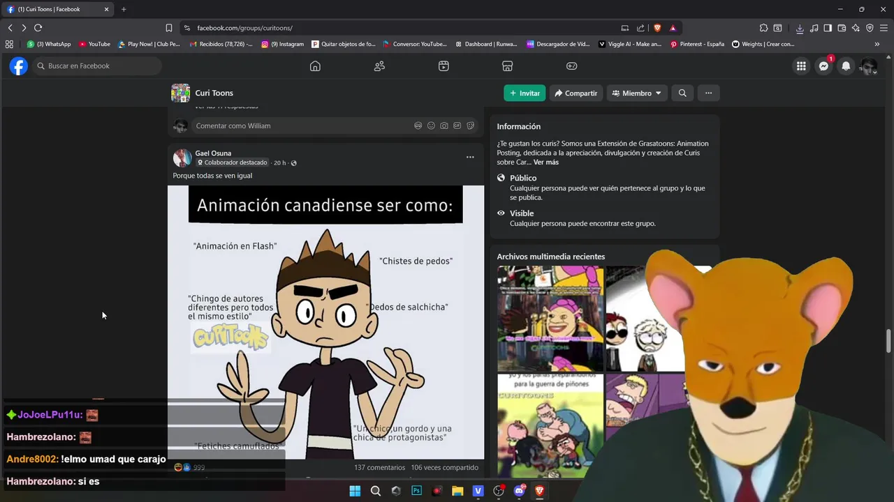Add a GIF to the comment
Image resolution: width=894 pixels, height=502 pixels.
click(457, 125)
